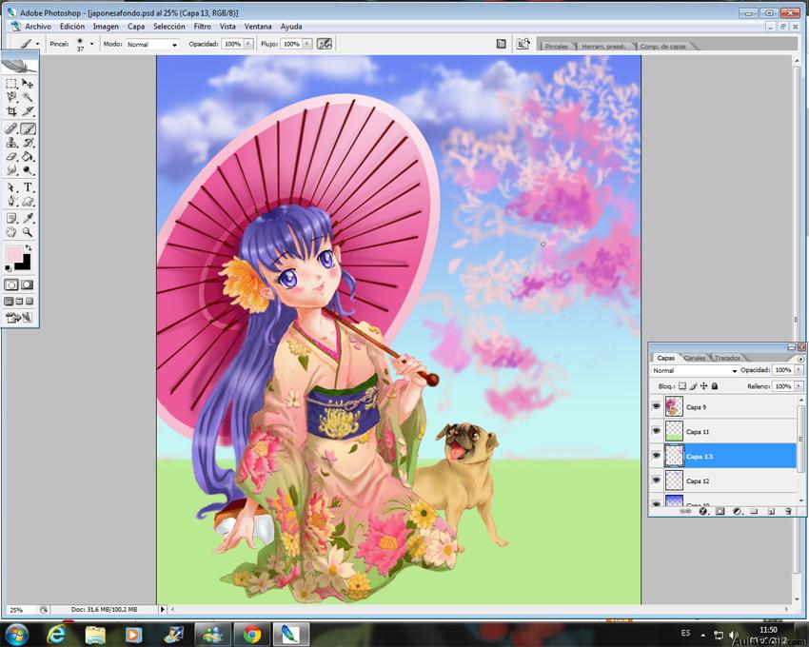Choose the Healing Brush tool
Screen dimensions: 809x647
pos(11,128)
